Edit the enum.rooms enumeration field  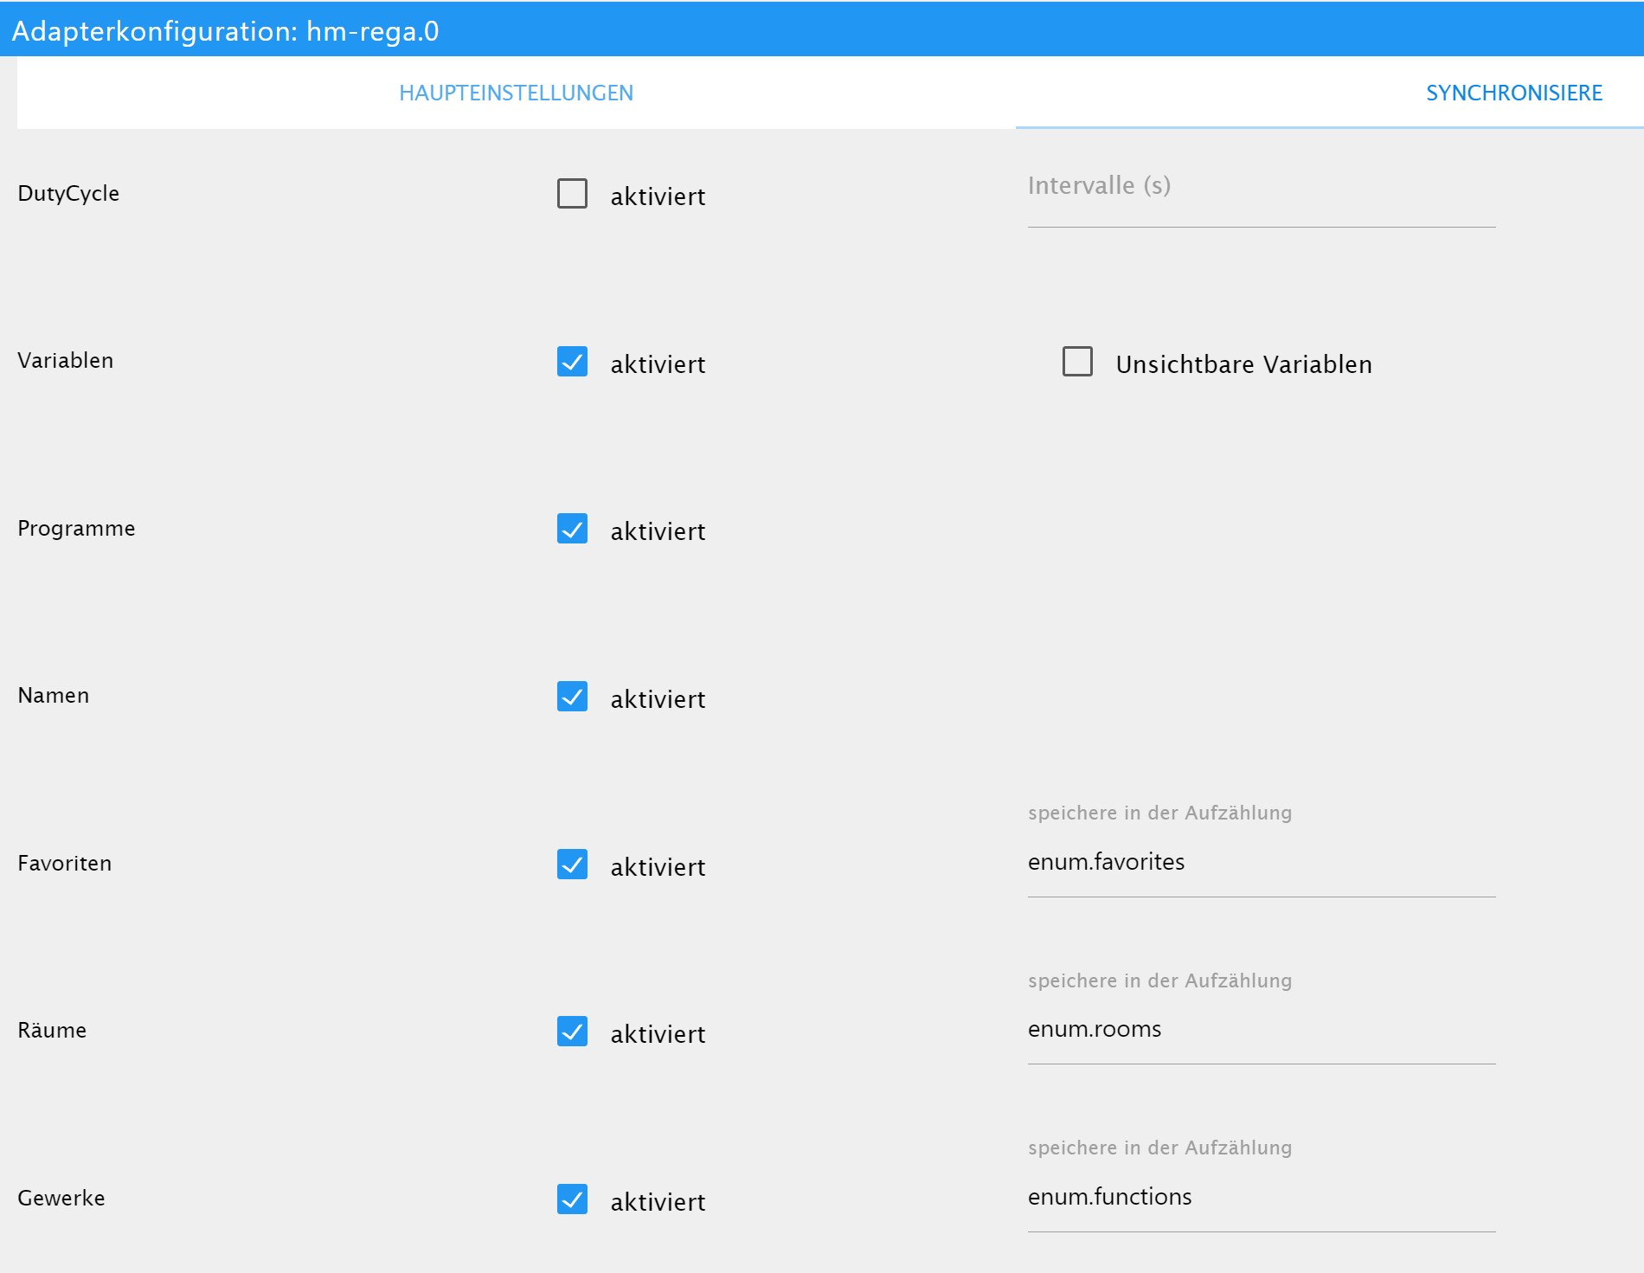pyautogui.click(x=1262, y=1030)
